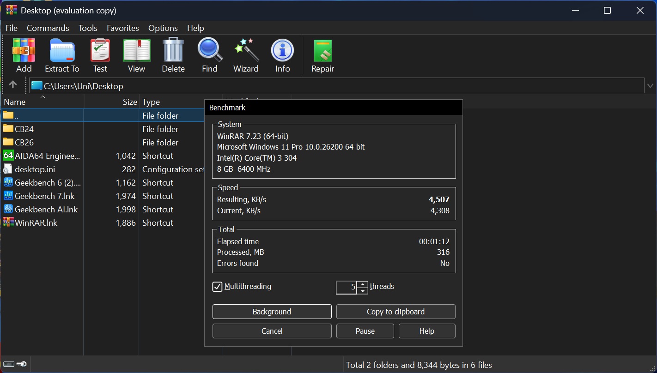Click the "WinRAR 7.23 (64-bit)" system line

click(x=253, y=136)
